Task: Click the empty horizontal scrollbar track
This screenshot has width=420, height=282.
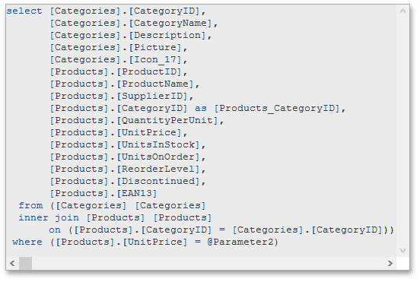Action: tap(209, 263)
